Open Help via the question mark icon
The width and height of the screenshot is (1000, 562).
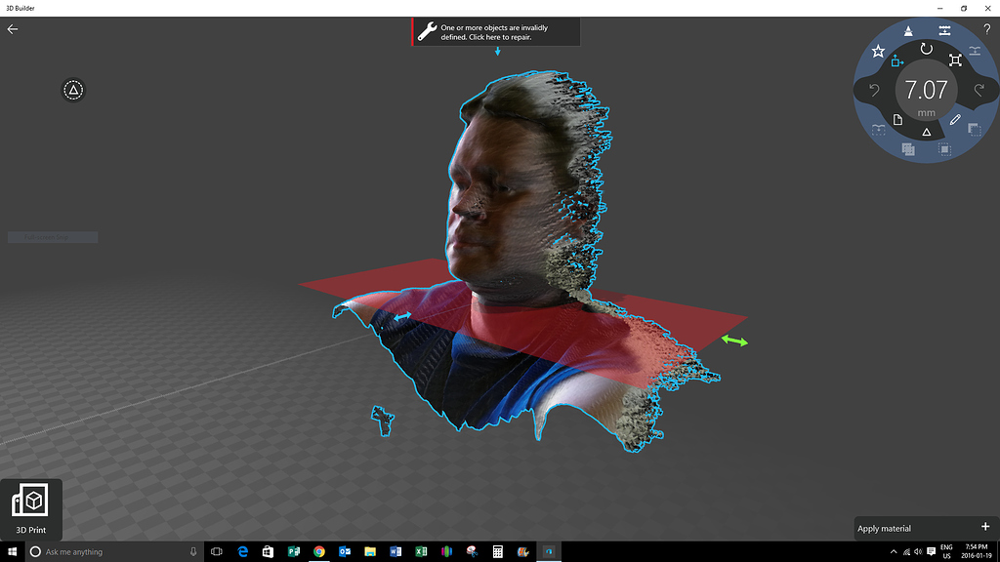[987, 29]
